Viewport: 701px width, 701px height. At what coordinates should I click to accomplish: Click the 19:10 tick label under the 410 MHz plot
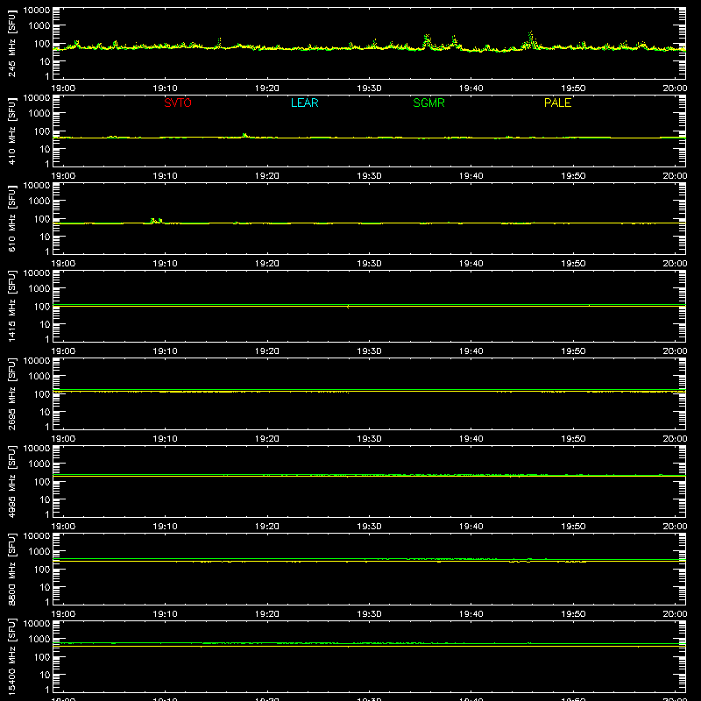click(165, 176)
